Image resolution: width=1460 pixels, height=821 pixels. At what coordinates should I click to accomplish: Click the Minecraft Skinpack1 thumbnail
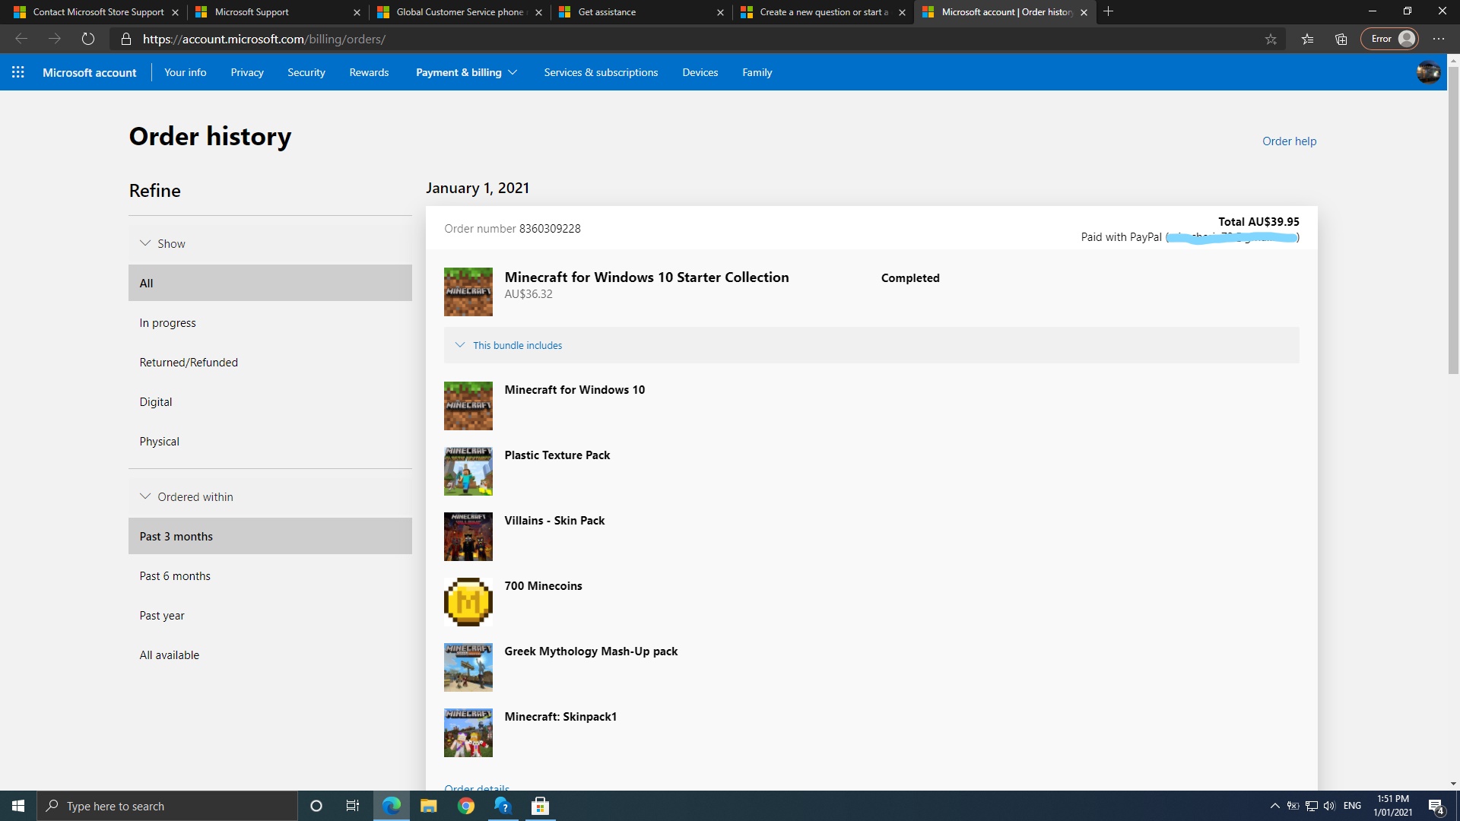[468, 733]
